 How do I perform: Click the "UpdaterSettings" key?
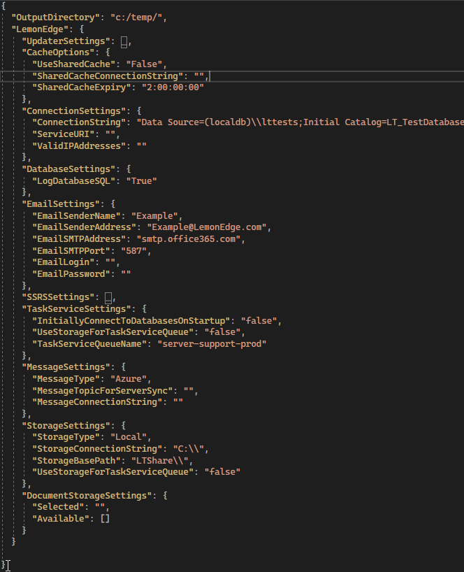[x=66, y=41]
